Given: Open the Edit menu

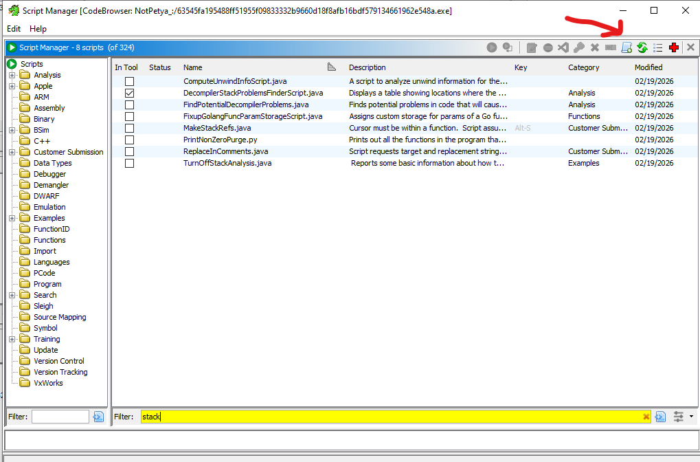Looking at the screenshot, I should click(14, 29).
